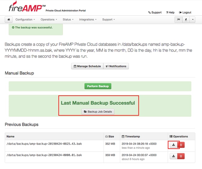The image size is (202, 169).
Task: Delete the amp-backup-20190424-0000.01.bak backup
Action: 181,156
